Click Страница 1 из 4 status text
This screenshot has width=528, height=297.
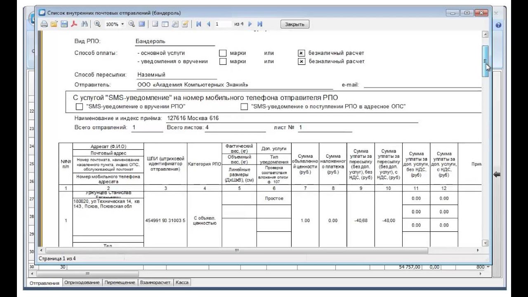(57, 259)
